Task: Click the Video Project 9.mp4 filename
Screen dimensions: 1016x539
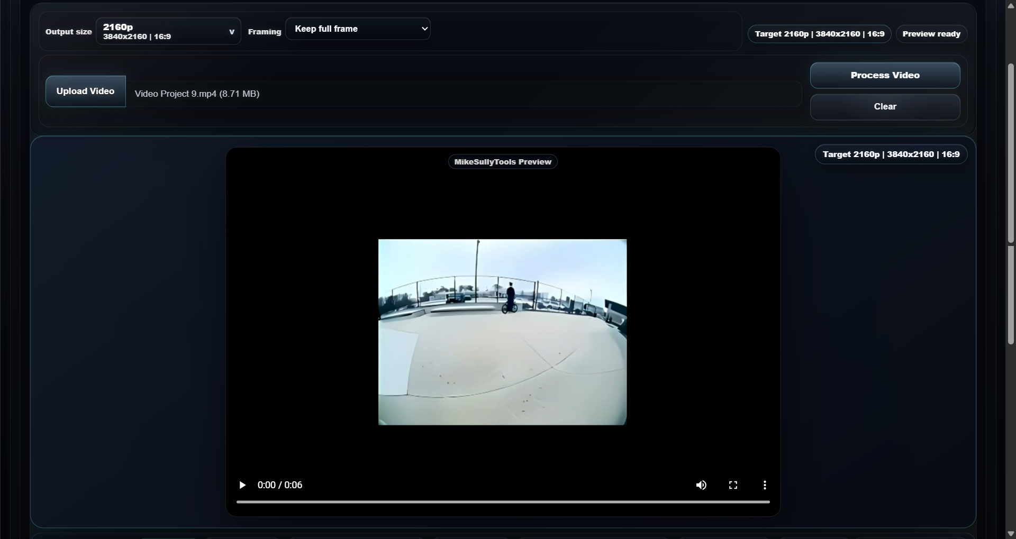Action: (x=197, y=94)
